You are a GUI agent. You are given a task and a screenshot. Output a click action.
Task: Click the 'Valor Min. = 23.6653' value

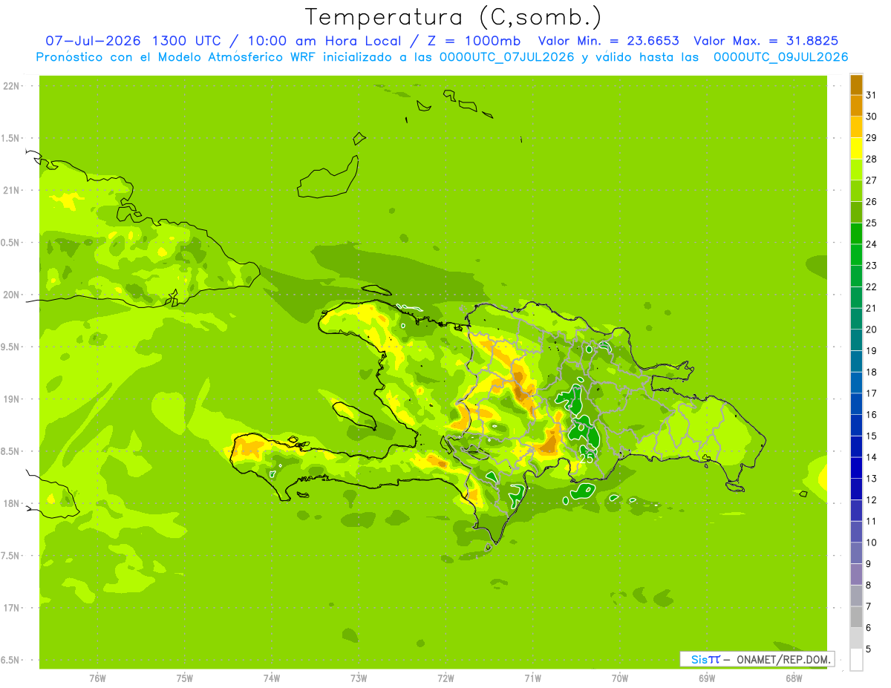(x=607, y=41)
